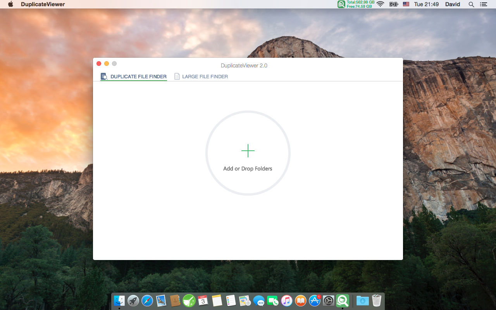Open Mail stamp icon in Dock

161,300
